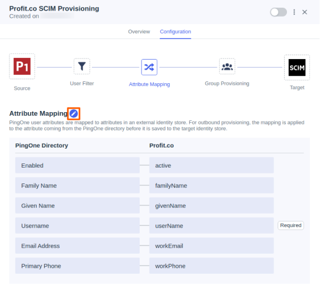
Task: Edit Attribute Mapping with the pencil icon
Action: tap(74, 113)
